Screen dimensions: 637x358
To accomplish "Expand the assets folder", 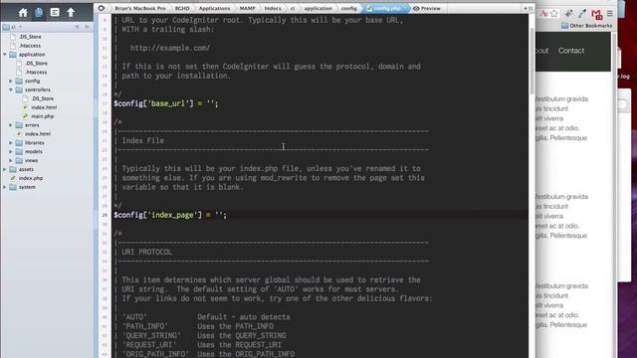I will coord(5,169).
